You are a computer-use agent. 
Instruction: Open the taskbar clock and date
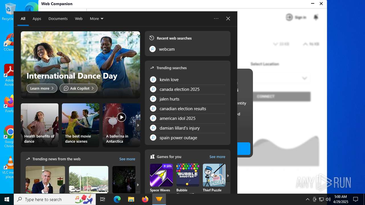click(341, 199)
